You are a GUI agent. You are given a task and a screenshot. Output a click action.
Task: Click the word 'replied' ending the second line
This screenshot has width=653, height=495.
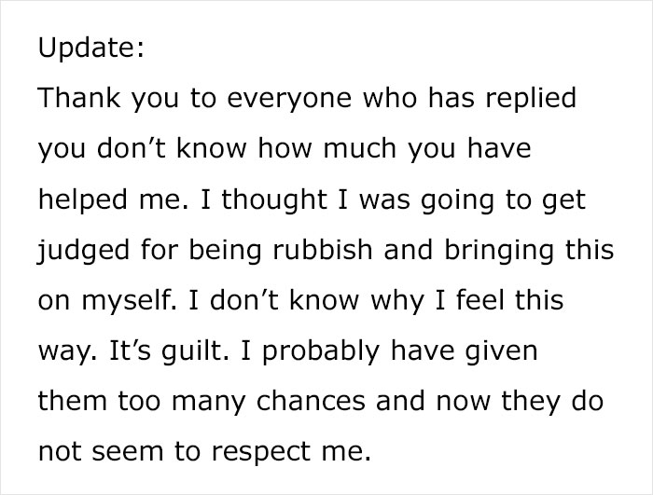point(526,100)
